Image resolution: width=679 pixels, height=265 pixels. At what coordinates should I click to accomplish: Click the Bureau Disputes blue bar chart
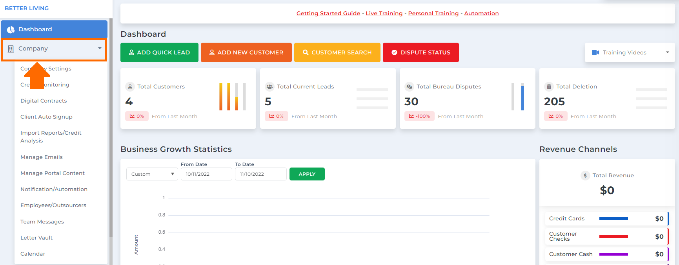click(x=522, y=97)
